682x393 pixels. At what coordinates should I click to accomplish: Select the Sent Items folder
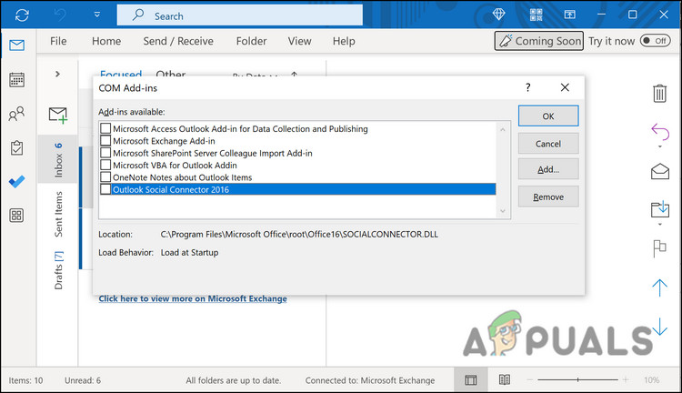(x=58, y=214)
